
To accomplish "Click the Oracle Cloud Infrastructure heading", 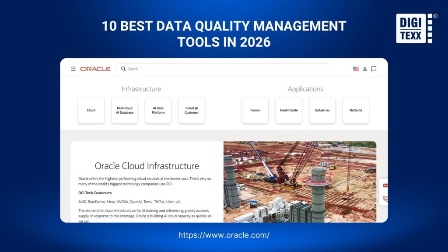I will [x=147, y=166].
